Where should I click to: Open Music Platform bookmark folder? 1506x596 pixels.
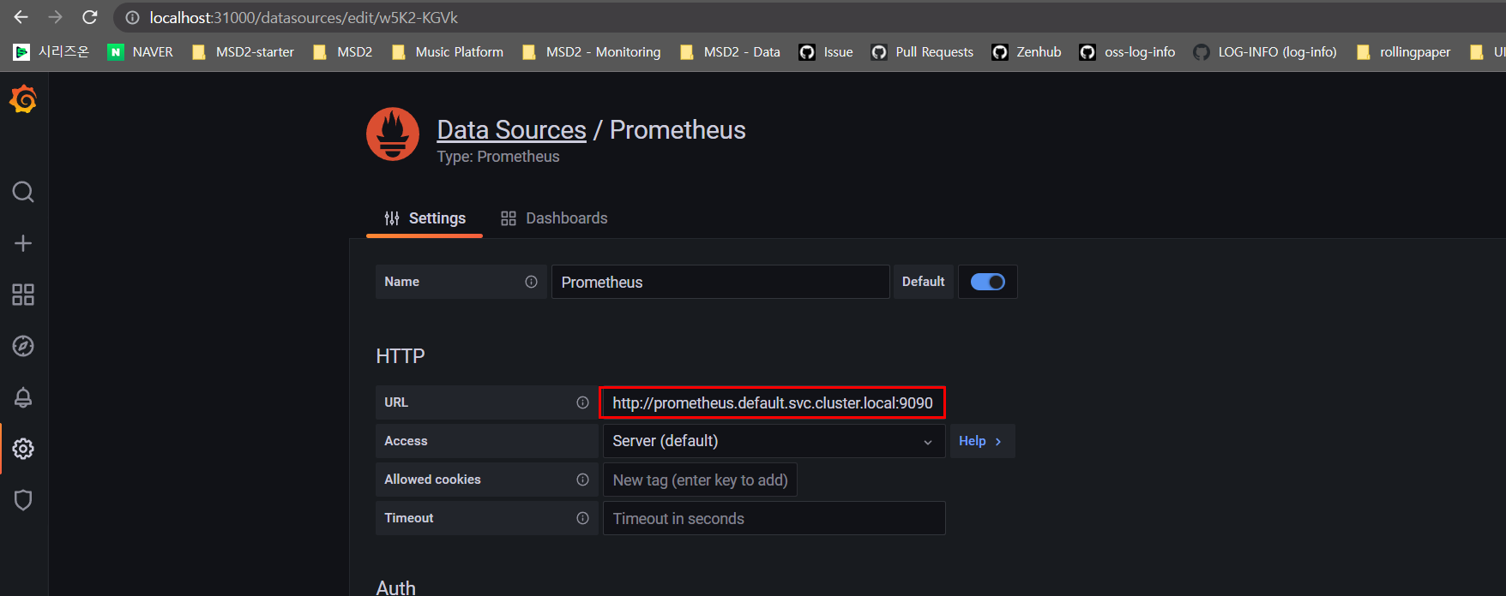[448, 52]
